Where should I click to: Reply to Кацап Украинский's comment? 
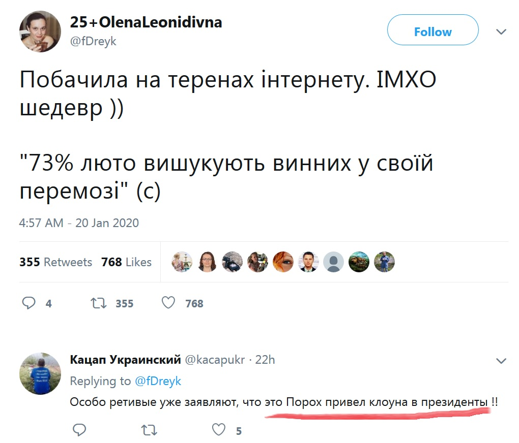(x=79, y=431)
